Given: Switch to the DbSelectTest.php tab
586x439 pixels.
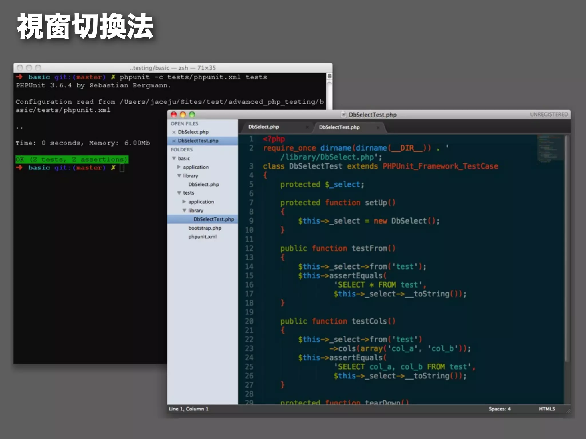Looking at the screenshot, I should 339,127.
